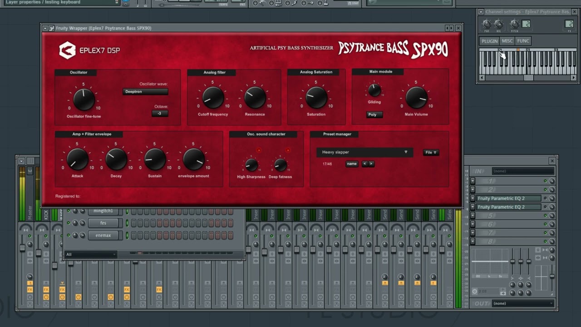Click the Attack envelope knob

(78, 159)
